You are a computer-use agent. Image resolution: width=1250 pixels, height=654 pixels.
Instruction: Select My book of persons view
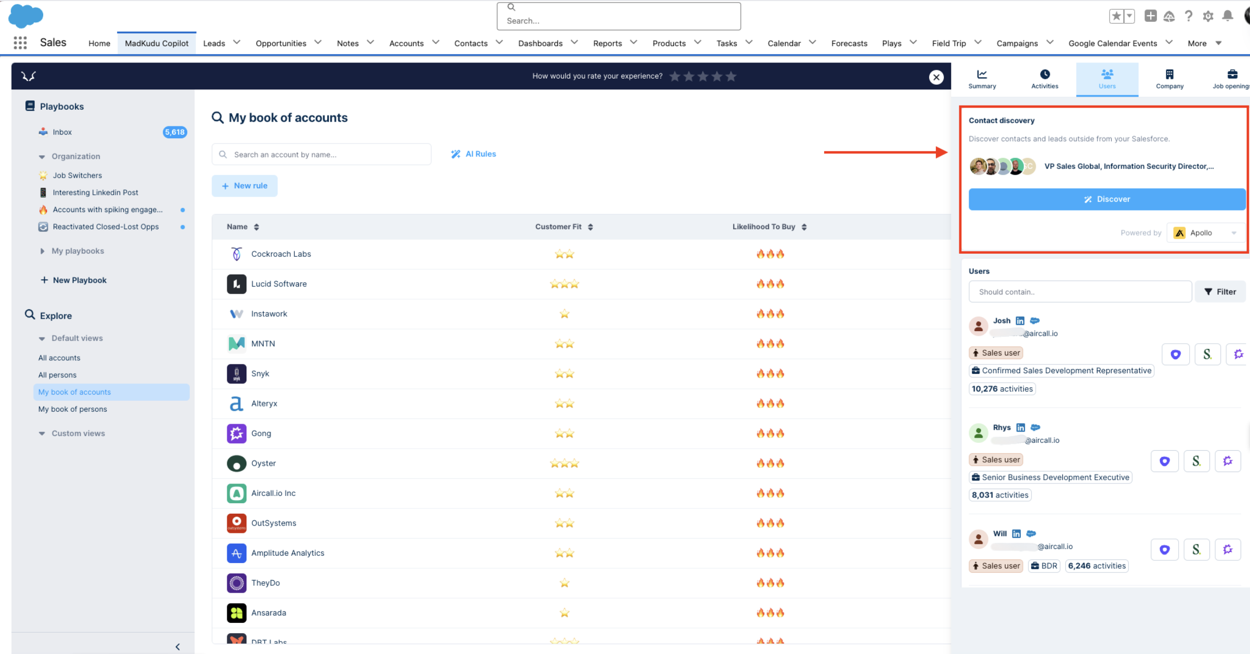(x=72, y=409)
